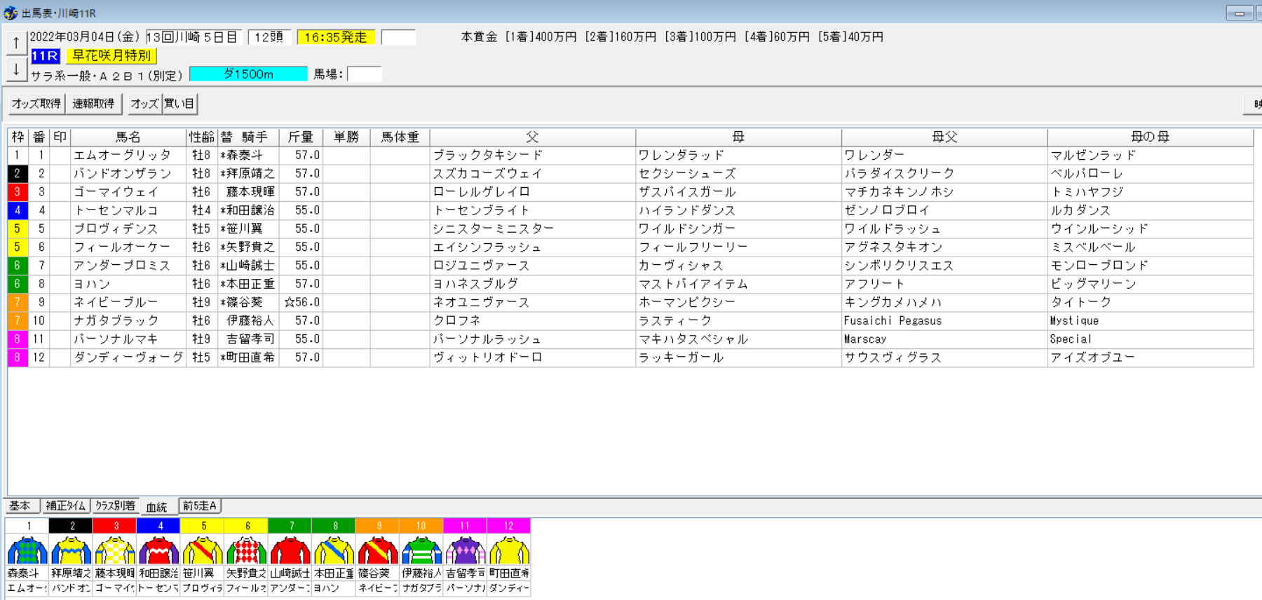Click the 母父 column header
The width and height of the screenshot is (1262, 600).
click(944, 137)
